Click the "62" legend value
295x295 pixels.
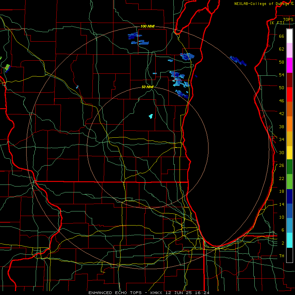coord(282,49)
